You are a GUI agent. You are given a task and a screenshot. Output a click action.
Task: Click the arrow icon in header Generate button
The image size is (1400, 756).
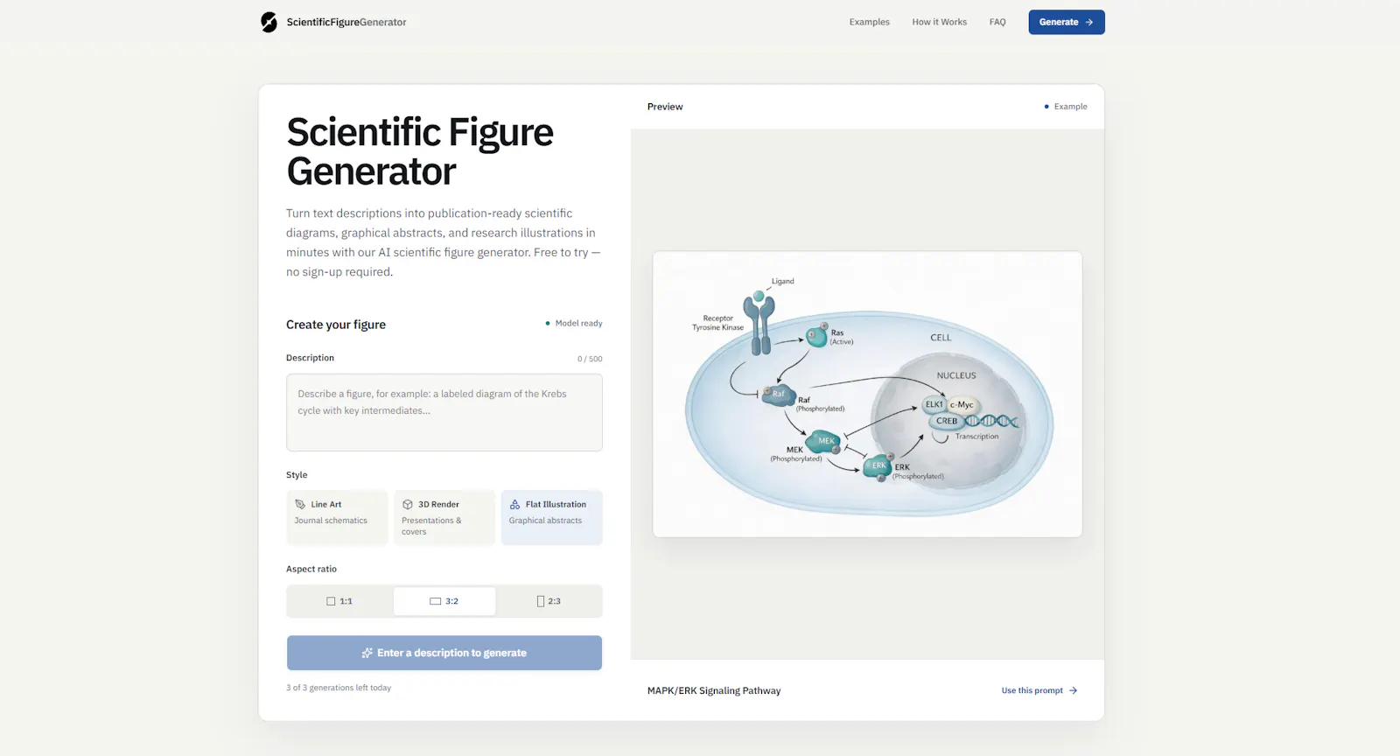[x=1089, y=22]
